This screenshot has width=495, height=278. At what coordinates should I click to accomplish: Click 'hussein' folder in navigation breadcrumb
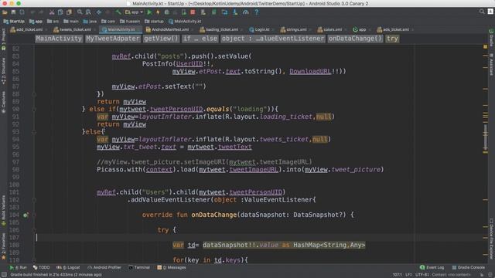point(130,22)
